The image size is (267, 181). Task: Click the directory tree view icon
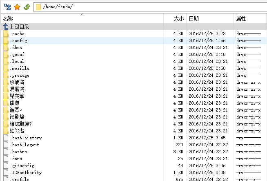7,7
